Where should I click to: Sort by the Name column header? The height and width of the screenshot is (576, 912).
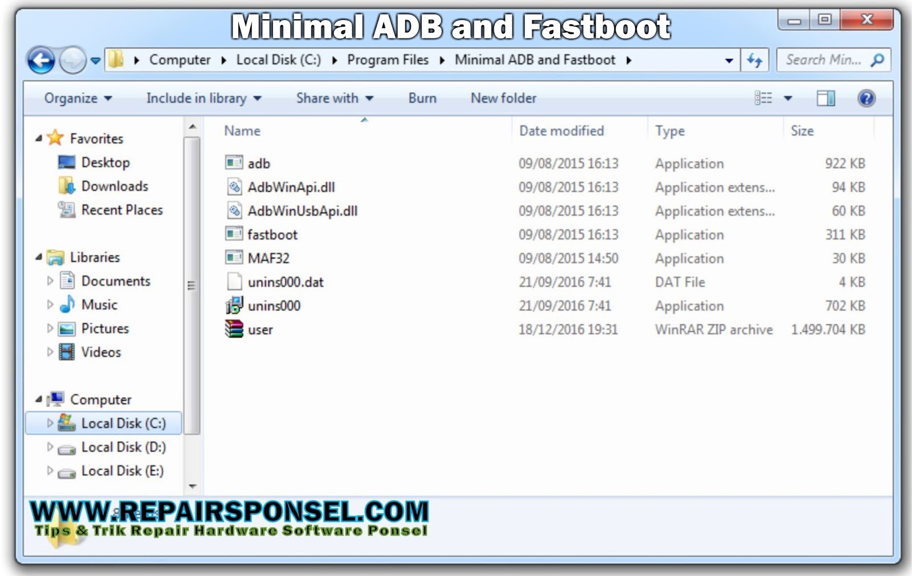(x=242, y=131)
